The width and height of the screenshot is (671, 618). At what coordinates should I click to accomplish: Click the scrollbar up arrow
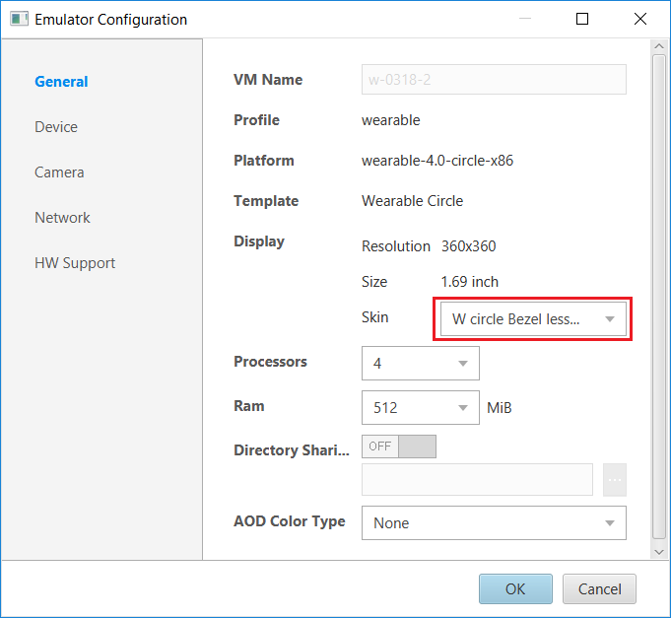[658, 46]
